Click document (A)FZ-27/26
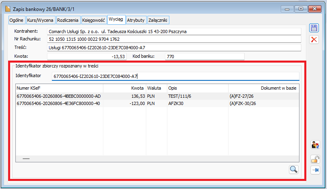Viewport: 327px width, 189px height. click(242, 96)
